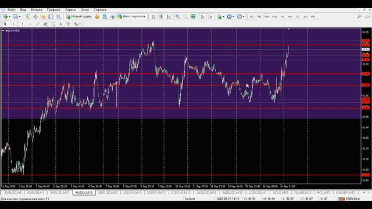The width and height of the screenshot is (372, 209).
Task: Toggle the Market Watch window icon
Action: point(28,17)
